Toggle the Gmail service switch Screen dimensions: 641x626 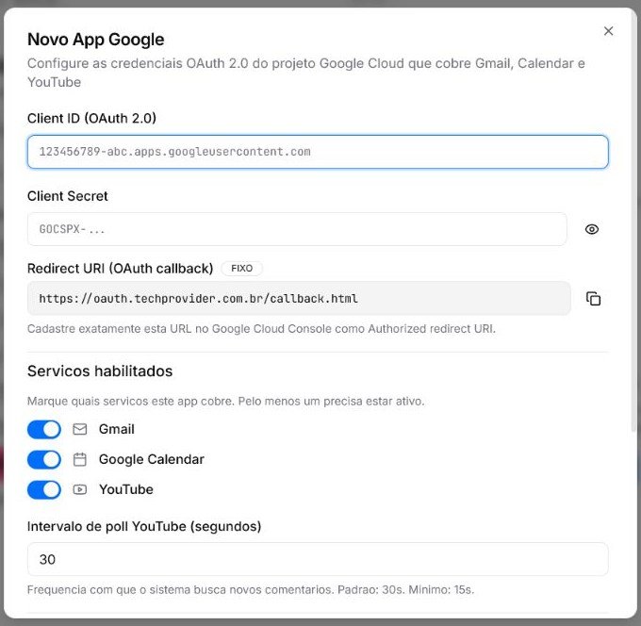tap(44, 429)
